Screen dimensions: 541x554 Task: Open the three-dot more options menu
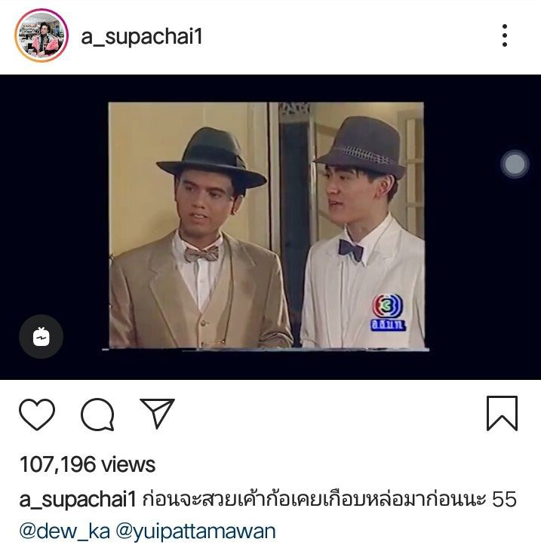(x=505, y=35)
